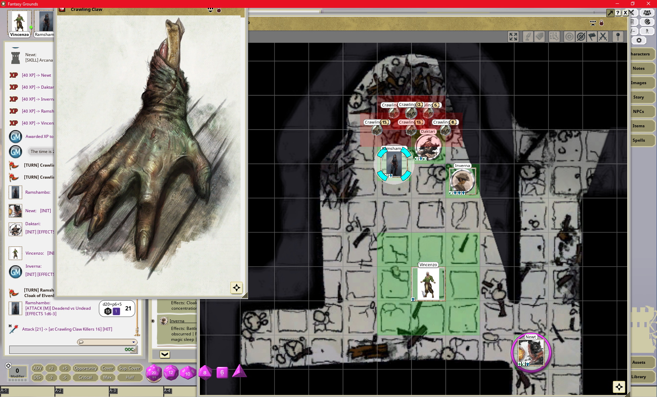Open the options gear in sidebar
The height and width of the screenshot is (397, 657).
pyautogui.click(x=639, y=40)
